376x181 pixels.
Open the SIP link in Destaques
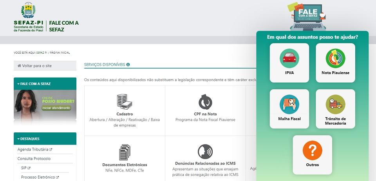(24, 168)
